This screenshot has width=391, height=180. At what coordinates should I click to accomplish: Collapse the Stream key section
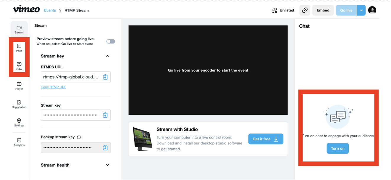point(107,56)
